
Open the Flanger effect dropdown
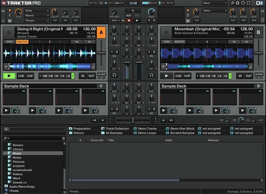37,21
